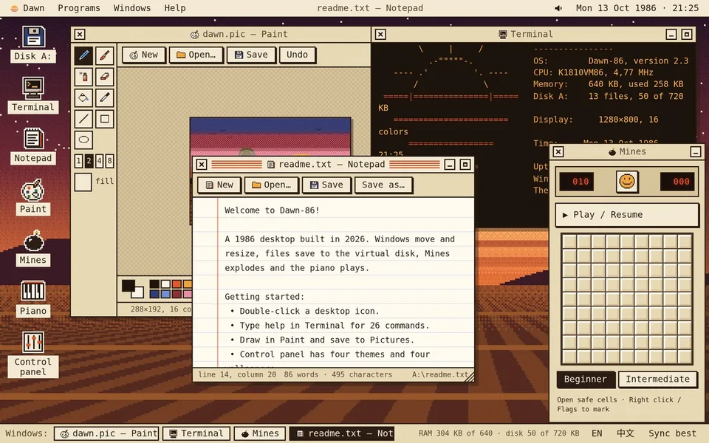Select the Brush tool in Paint
This screenshot has height=443, width=709.
104,55
